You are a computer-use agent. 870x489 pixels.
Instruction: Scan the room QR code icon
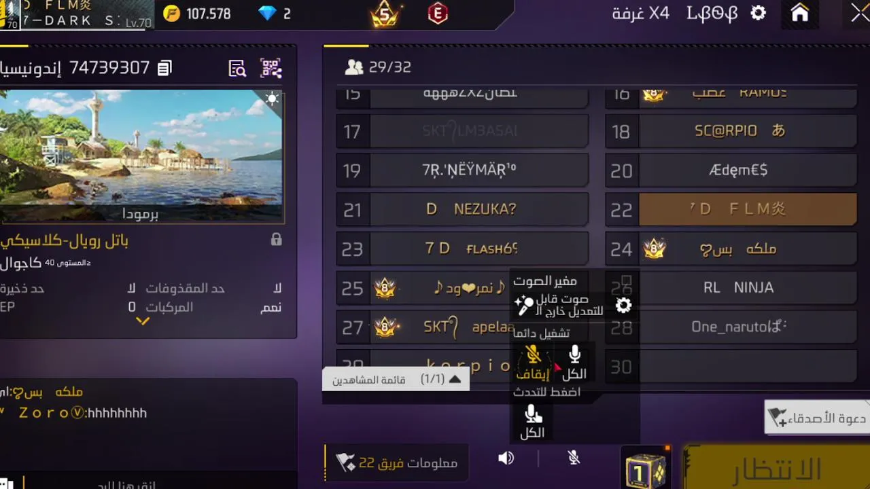pos(271,68)
